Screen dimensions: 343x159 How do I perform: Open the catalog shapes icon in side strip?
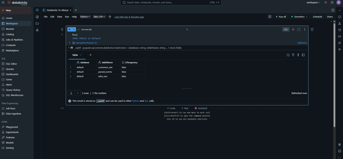point(37,30)
